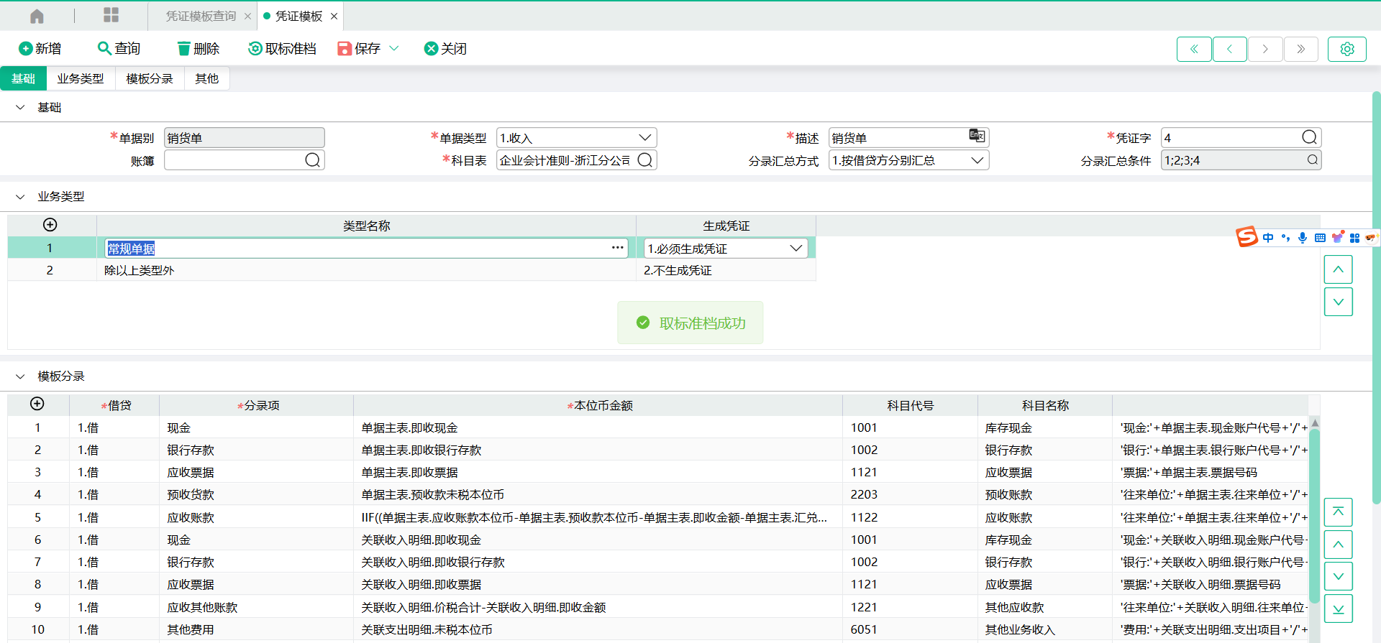Collapse the 基础 section

(20, 107)
